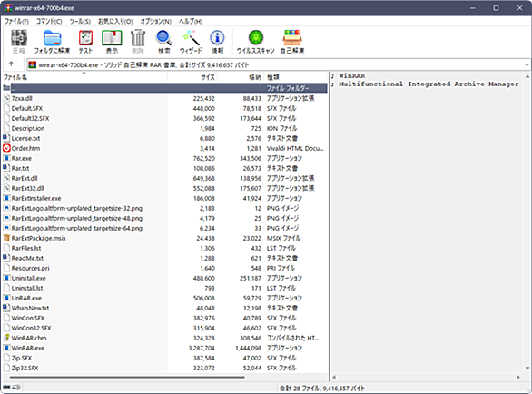Image resolution: width=532 pixels, height=394 pixels.
Task: Click the Order.htm Vivaldi file icon
Action: tap(6, 148)
